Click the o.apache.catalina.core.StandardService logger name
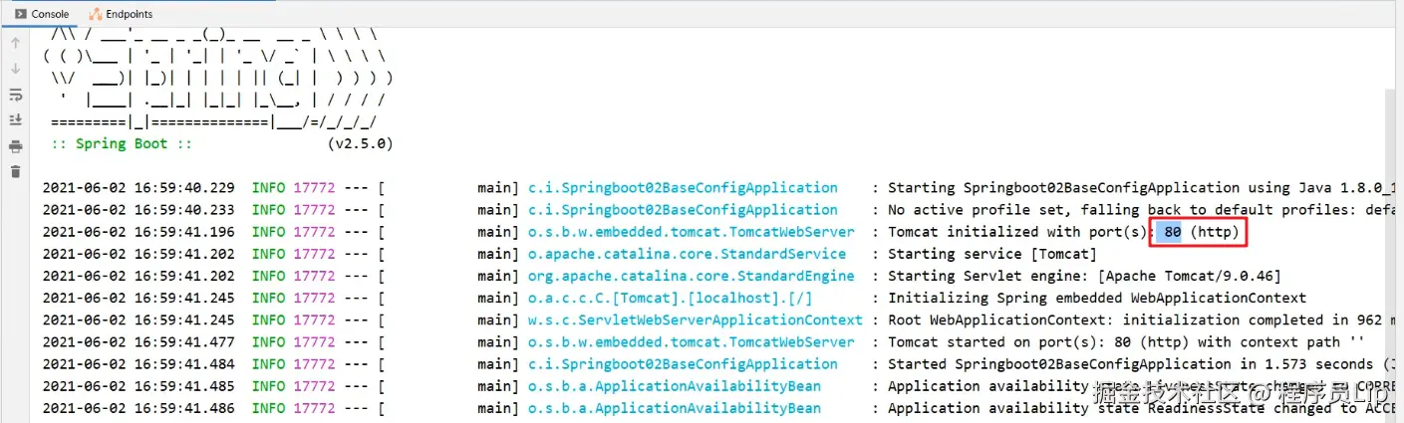 [x=687, y=254]
